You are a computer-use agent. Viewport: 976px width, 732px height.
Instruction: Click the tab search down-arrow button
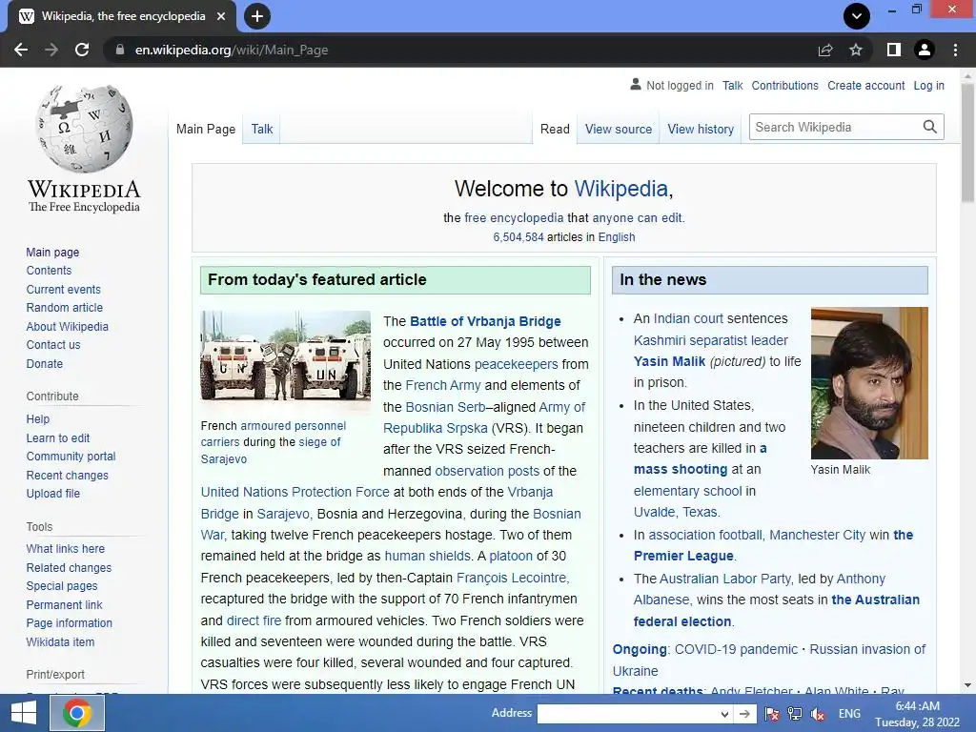(x=857, y=16)
